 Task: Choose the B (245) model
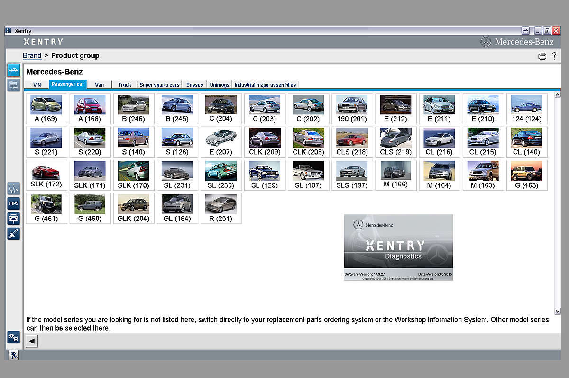click(177, 109)
